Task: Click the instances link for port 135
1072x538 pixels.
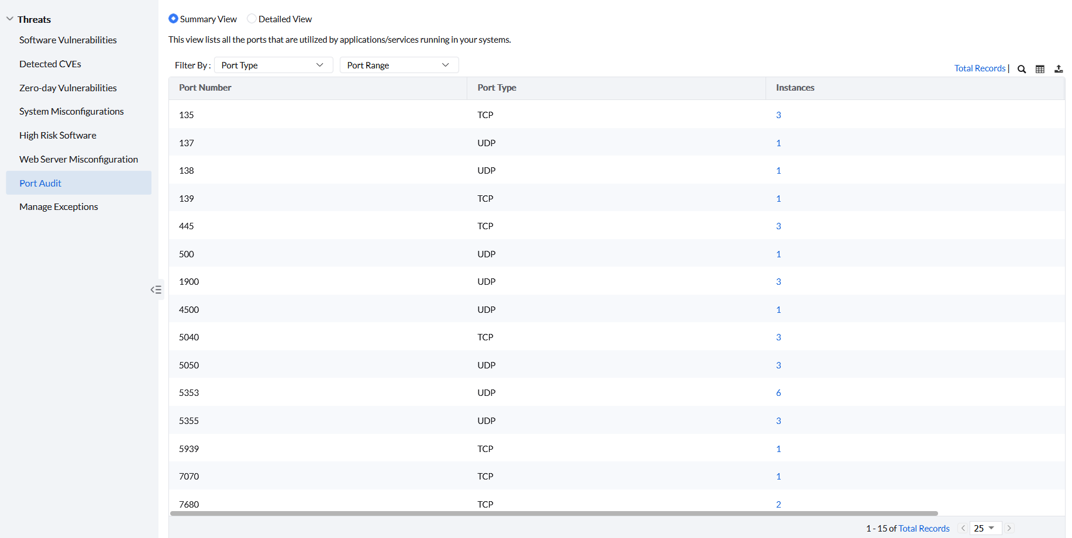Action: coord(778,115)
